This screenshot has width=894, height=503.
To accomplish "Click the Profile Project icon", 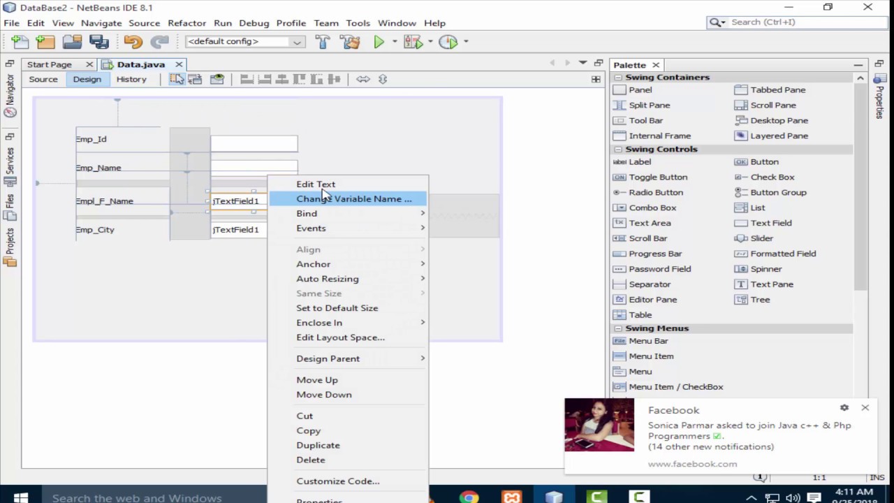I will coord(448,42).
